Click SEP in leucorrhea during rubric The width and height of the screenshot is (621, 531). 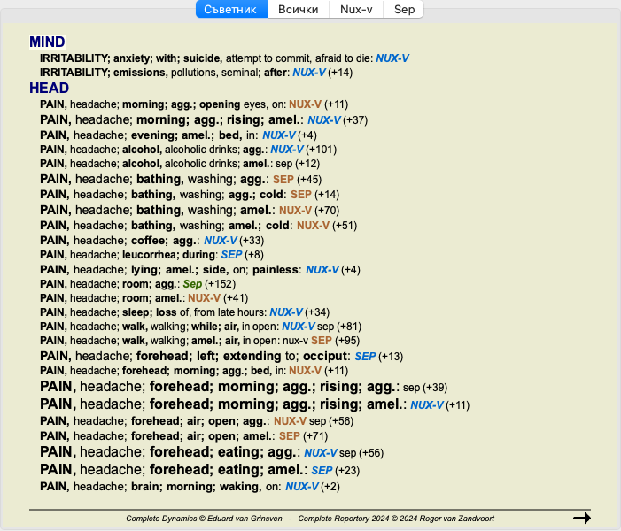[x=230, y=255]
